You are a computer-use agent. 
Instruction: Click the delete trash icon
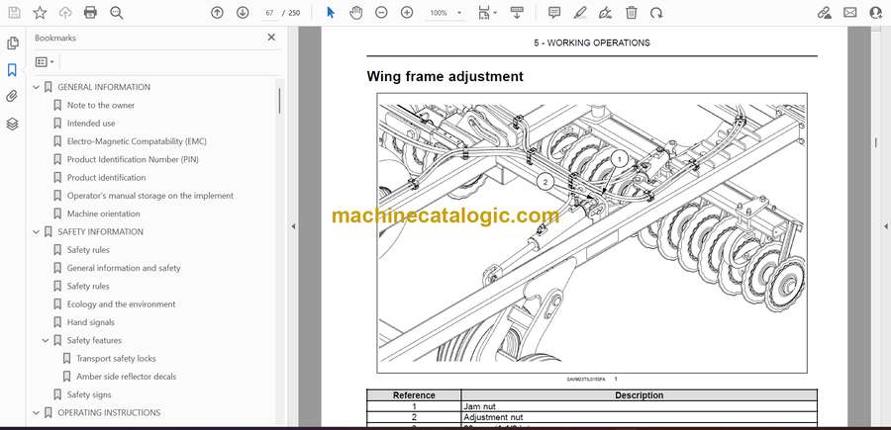[632, 13]
